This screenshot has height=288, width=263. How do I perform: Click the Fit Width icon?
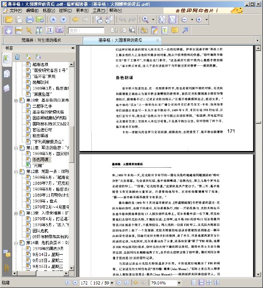(172, 19)
